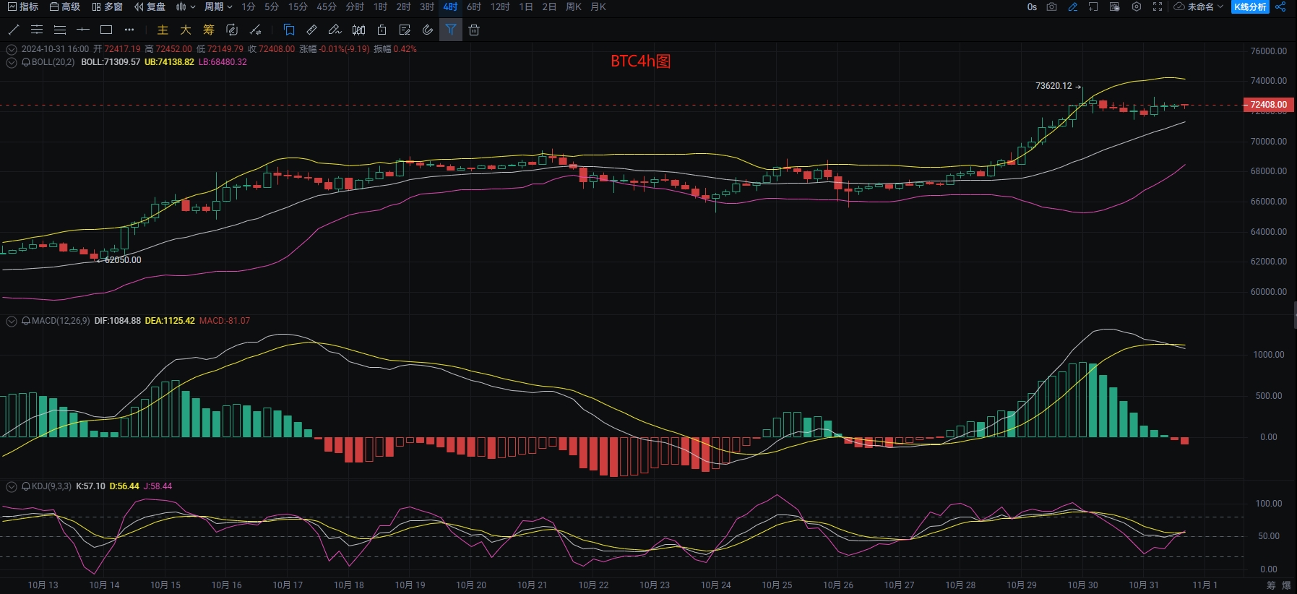
Task: Click the share icon at top right
Action: pyautogui.click(x=1281, y=7)
